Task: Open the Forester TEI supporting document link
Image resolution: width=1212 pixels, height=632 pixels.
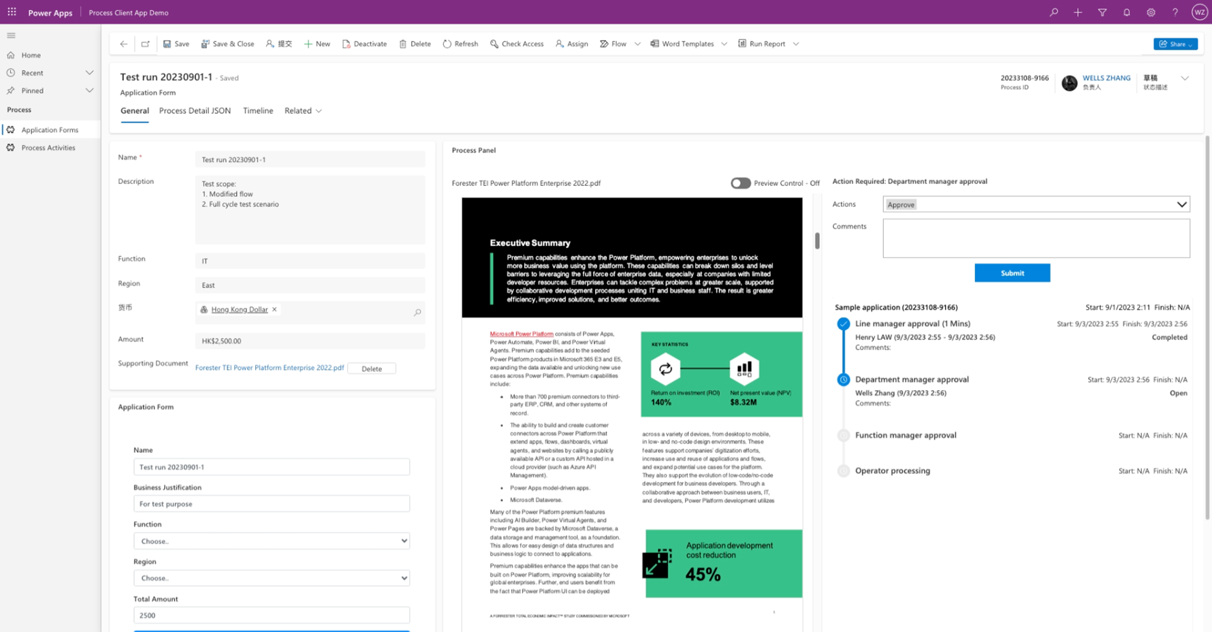Action: point(269,368)
